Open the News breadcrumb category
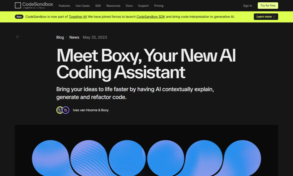Viewport: 293px width, 176px height. tap(74, 37)
